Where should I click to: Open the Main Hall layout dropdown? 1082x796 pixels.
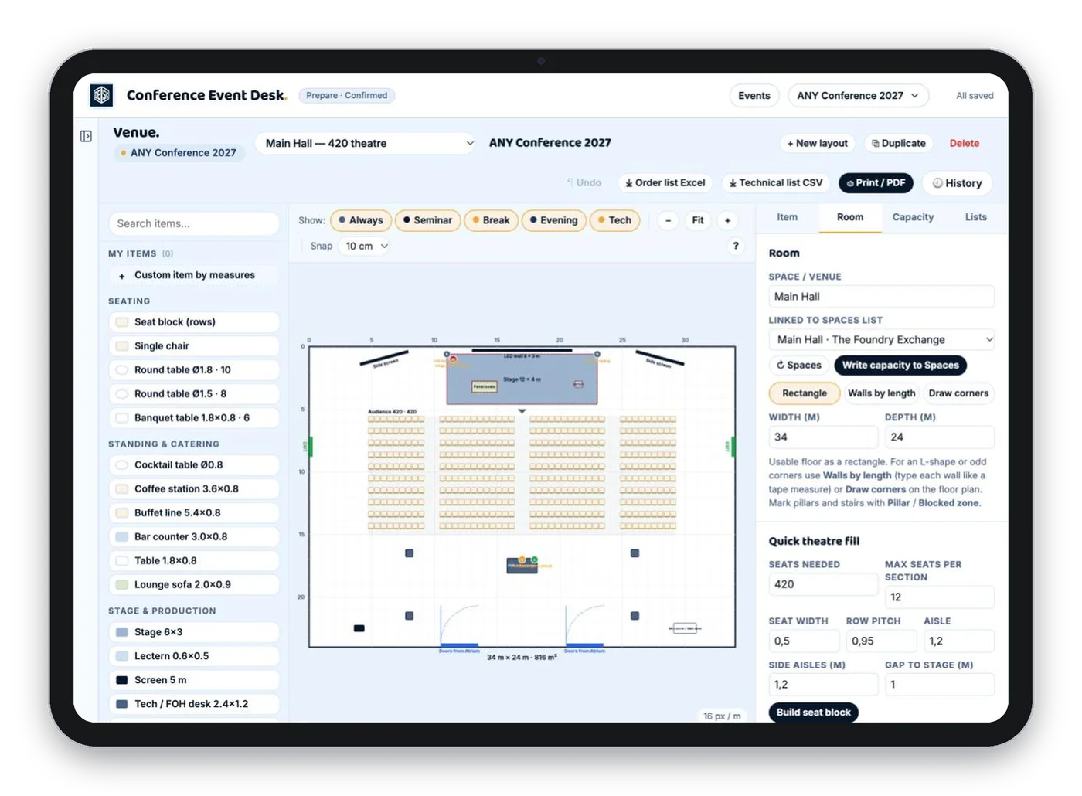coord(366,143)
